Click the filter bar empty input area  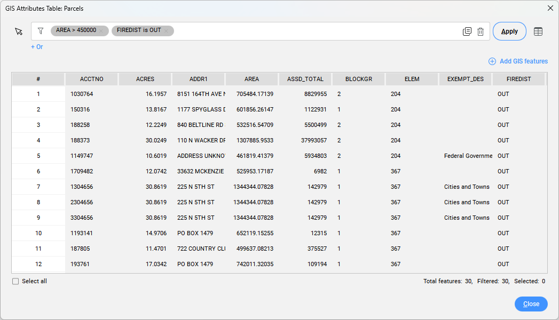(315, 31)
